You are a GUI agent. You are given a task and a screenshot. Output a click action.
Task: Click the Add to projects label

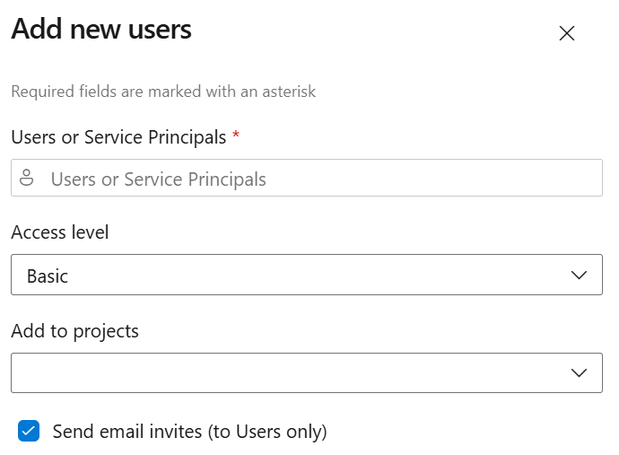74,331
